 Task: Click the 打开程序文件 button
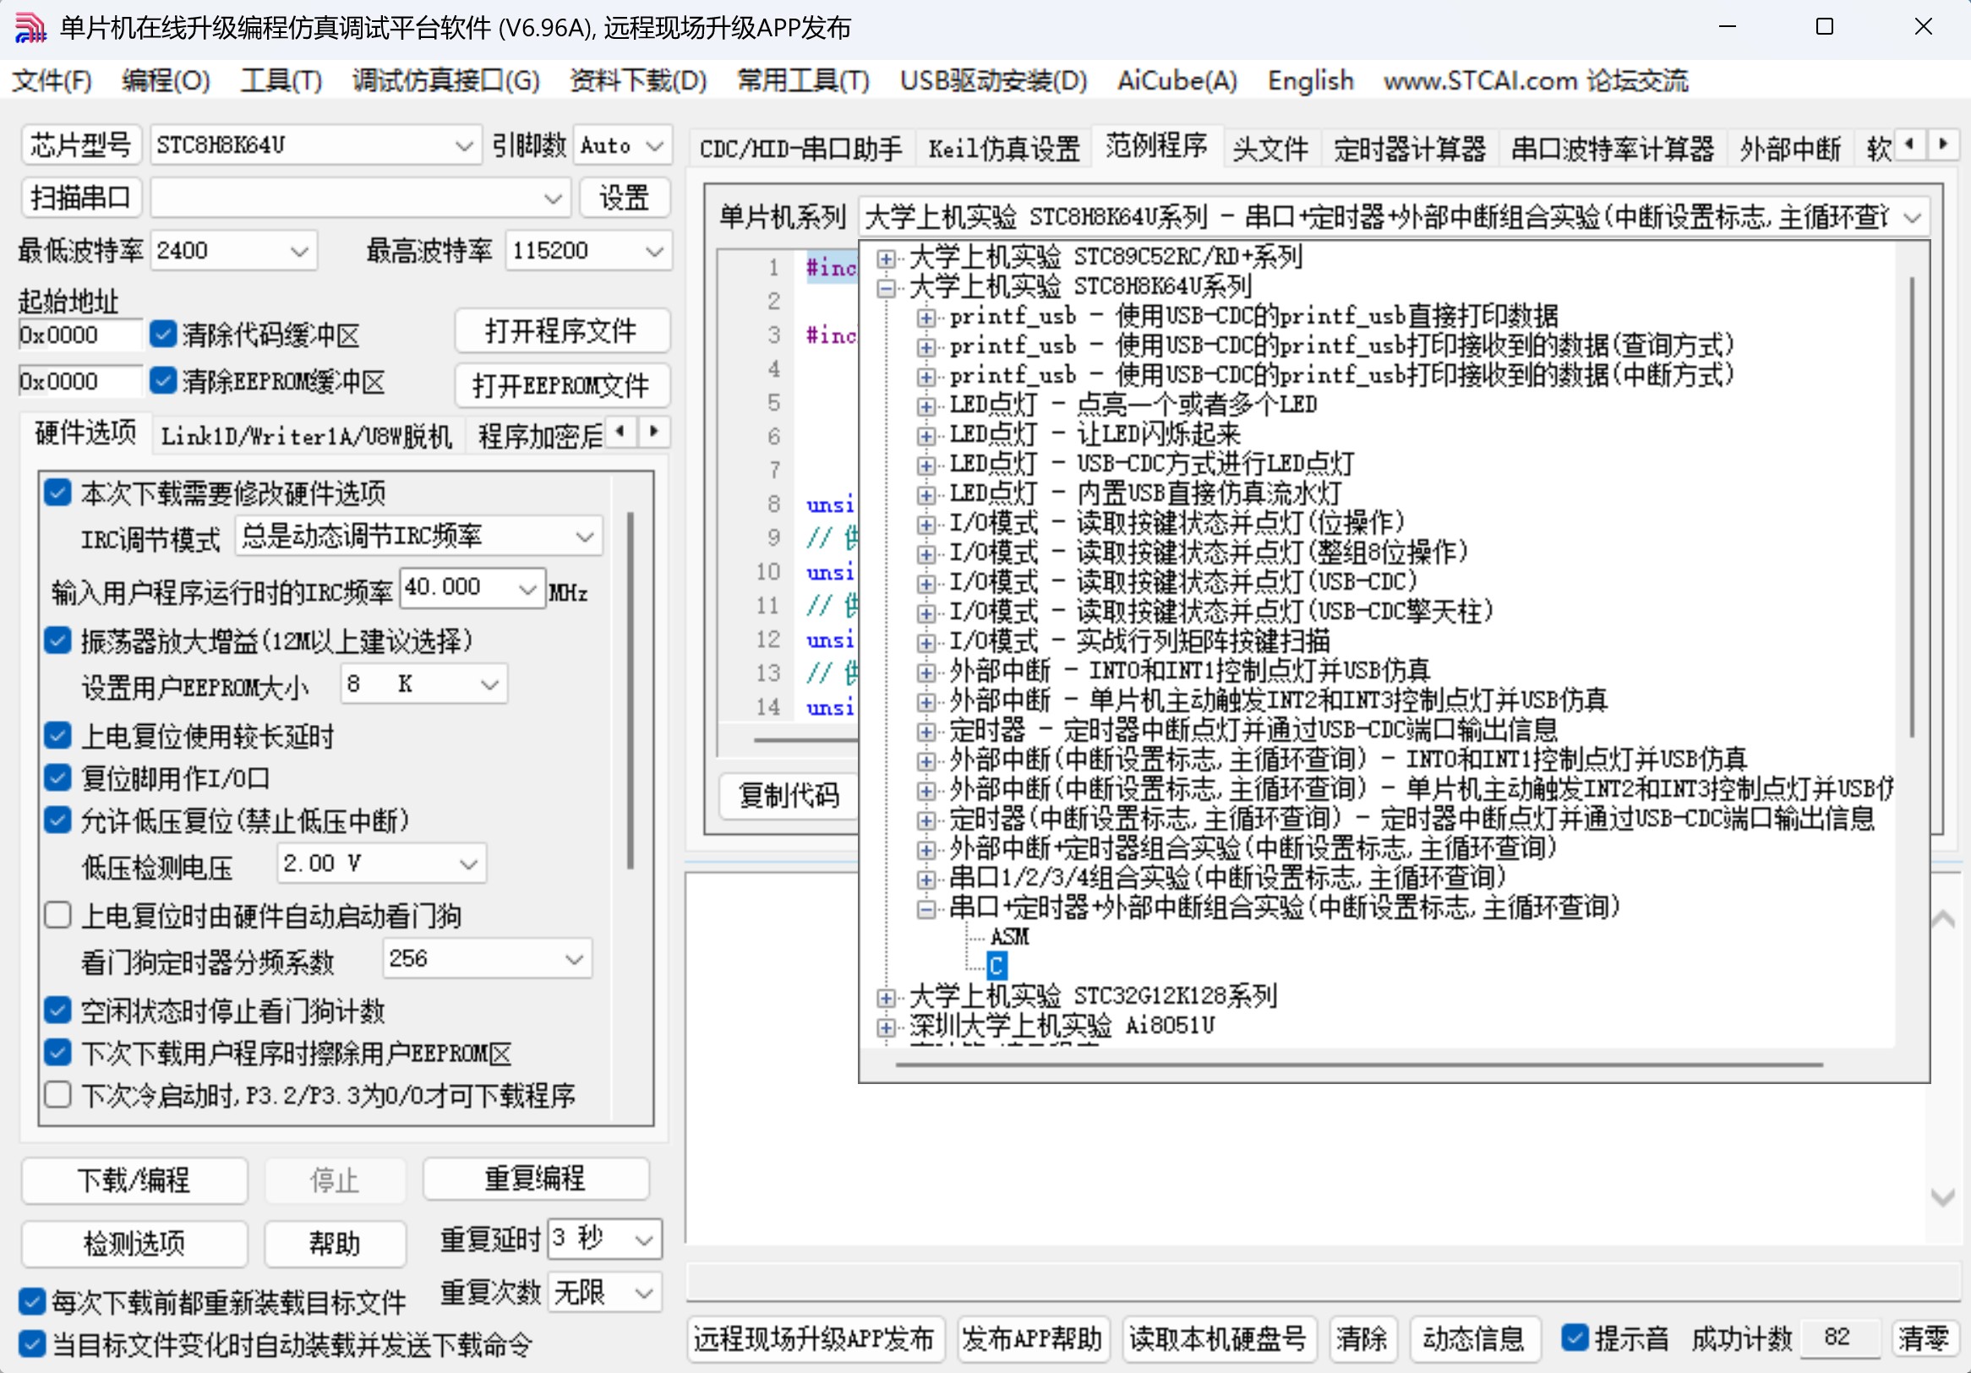[561, 331]
